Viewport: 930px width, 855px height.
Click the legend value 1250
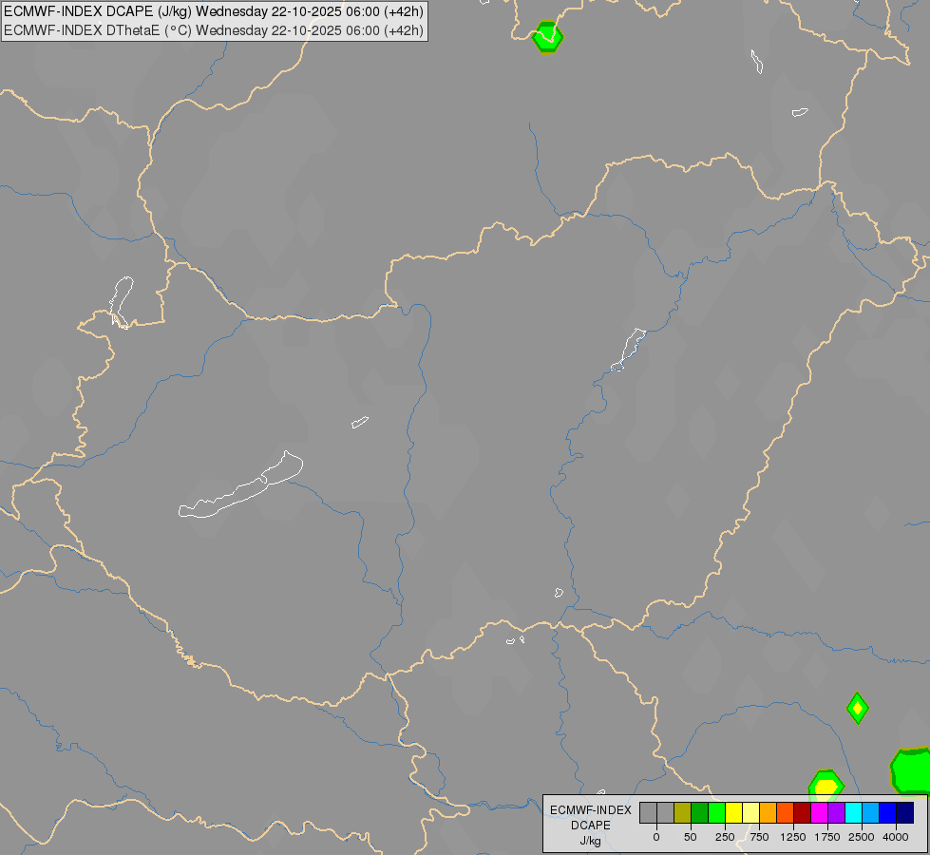[793, 837]
